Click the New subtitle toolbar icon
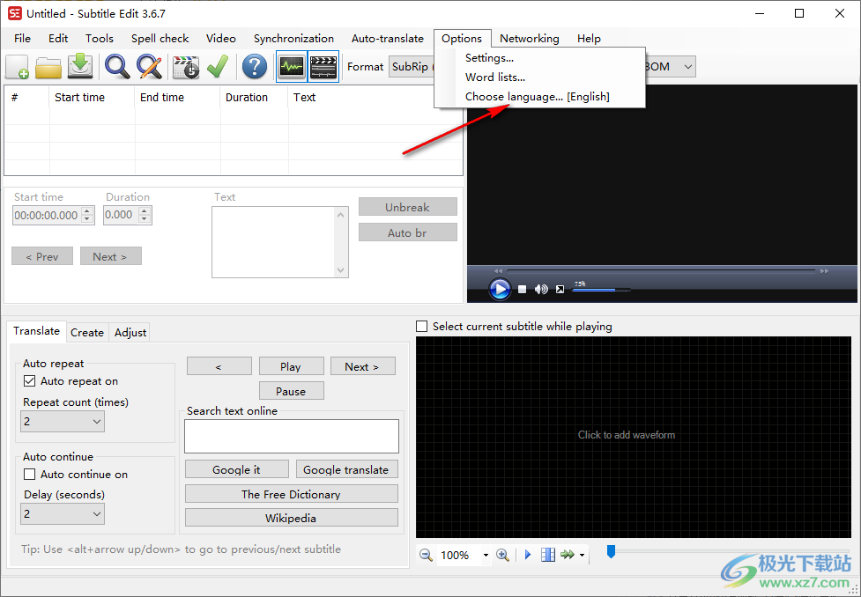Screen dimensions: 861x597 point(17,67)
